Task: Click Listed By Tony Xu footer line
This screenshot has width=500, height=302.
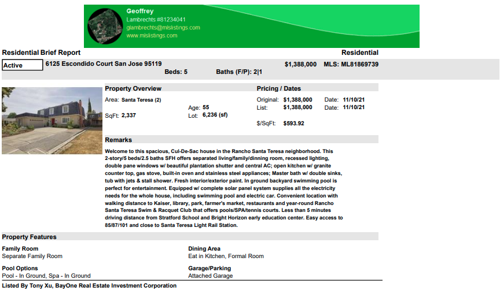Action: point(89,286)
